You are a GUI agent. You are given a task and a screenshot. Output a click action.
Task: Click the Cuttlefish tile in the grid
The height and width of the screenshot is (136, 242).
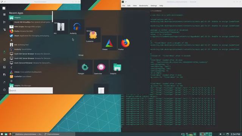click(93, 35)
